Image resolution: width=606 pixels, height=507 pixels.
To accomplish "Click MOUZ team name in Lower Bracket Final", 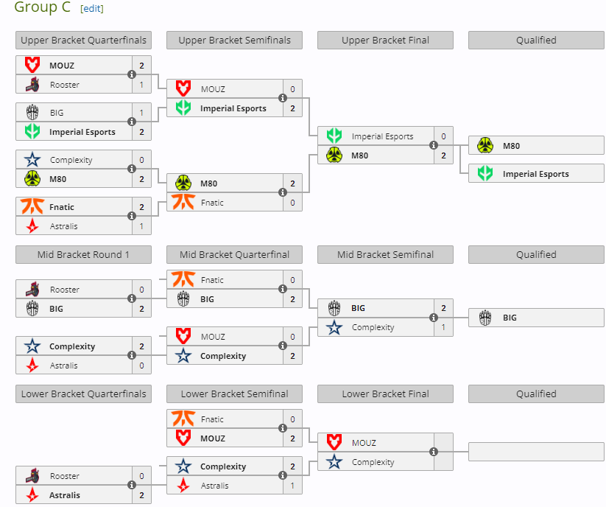I will pos(364,443).
